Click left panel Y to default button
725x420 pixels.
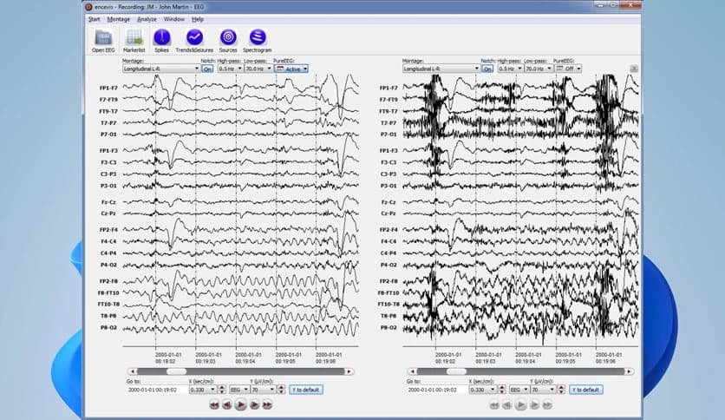(x=305, y=390)
